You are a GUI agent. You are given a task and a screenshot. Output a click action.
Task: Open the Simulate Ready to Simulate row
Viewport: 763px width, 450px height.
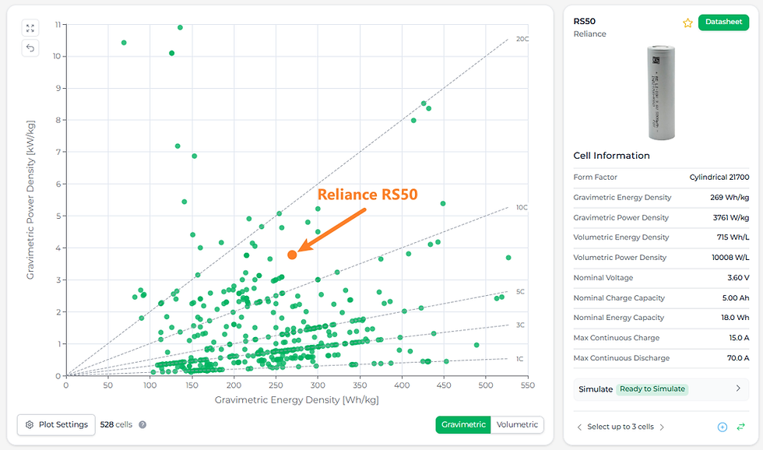661,389
